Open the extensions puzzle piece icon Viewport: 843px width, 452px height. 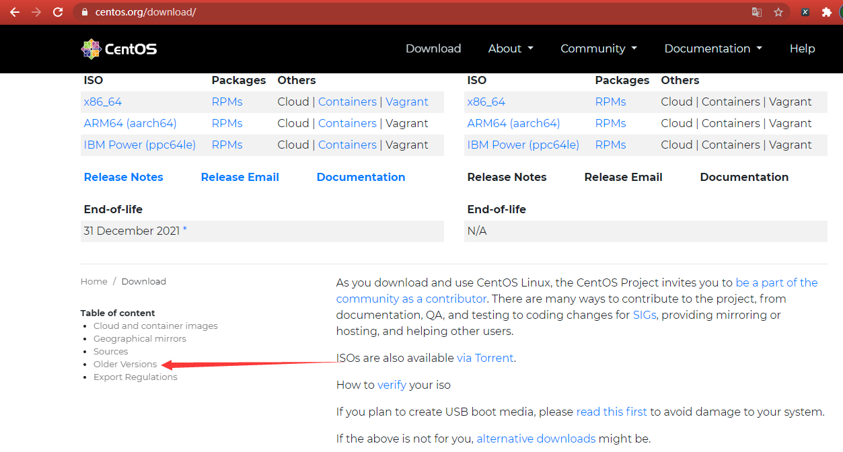827,12
